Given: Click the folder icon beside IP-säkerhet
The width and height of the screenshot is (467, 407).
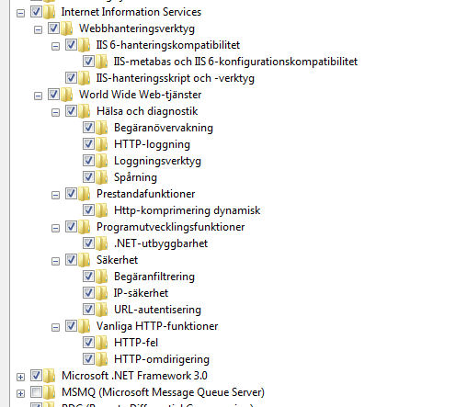Looking at the screenshot, I should [101, 293].
